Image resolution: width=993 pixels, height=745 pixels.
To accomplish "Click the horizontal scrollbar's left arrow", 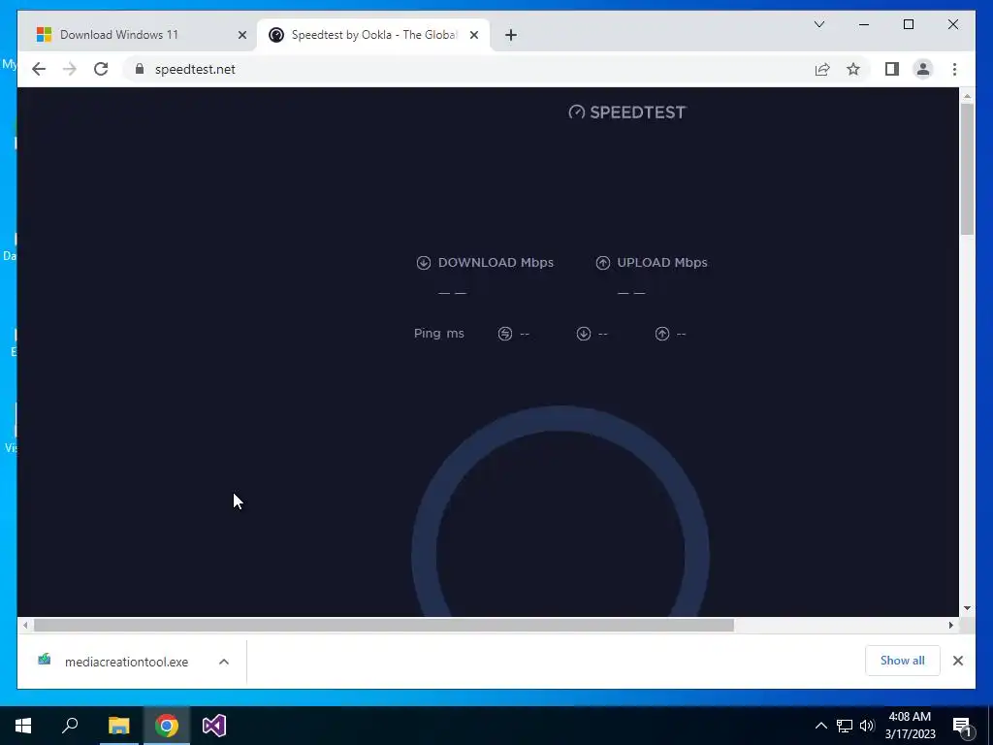I will 24,626.
